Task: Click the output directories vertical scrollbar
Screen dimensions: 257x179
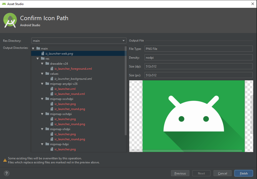Action: tap(126, 91)
